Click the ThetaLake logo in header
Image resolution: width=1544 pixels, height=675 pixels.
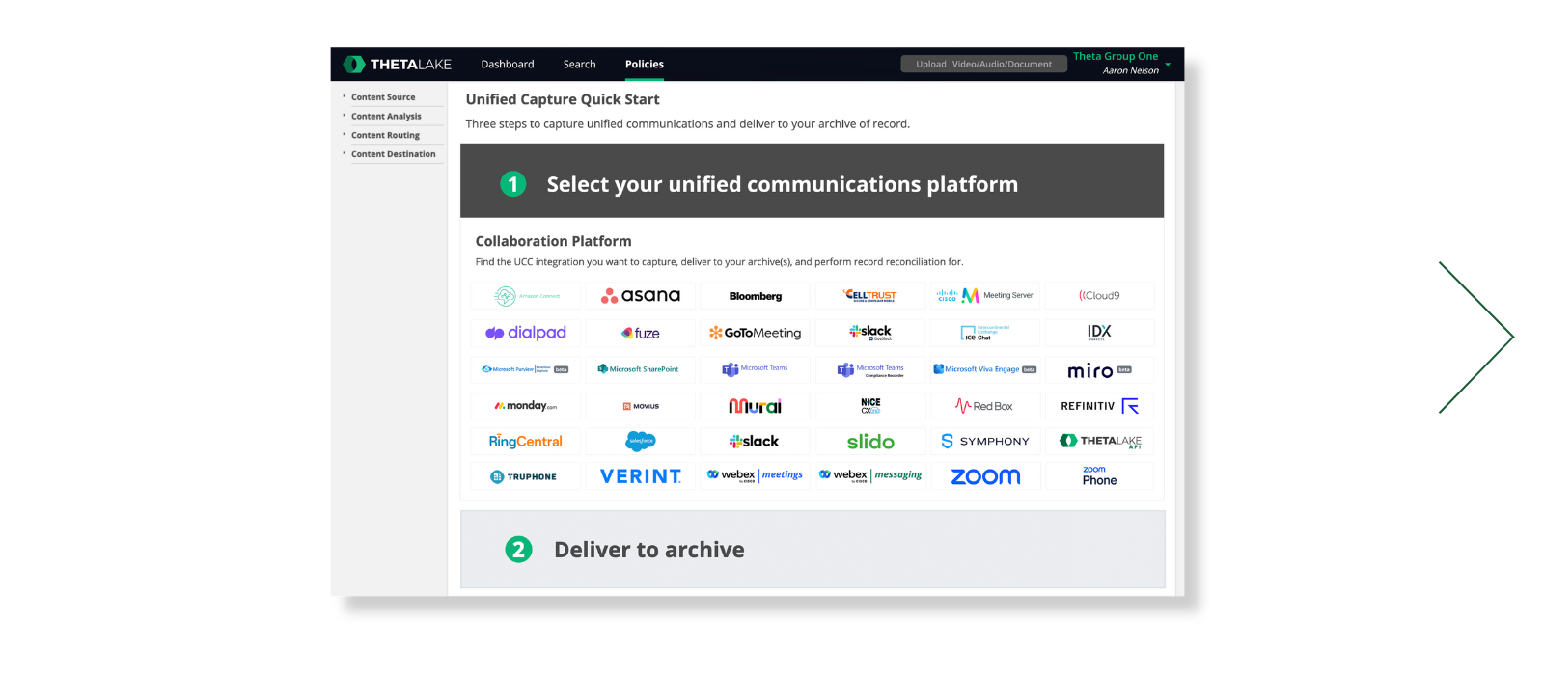pos(398,65)
